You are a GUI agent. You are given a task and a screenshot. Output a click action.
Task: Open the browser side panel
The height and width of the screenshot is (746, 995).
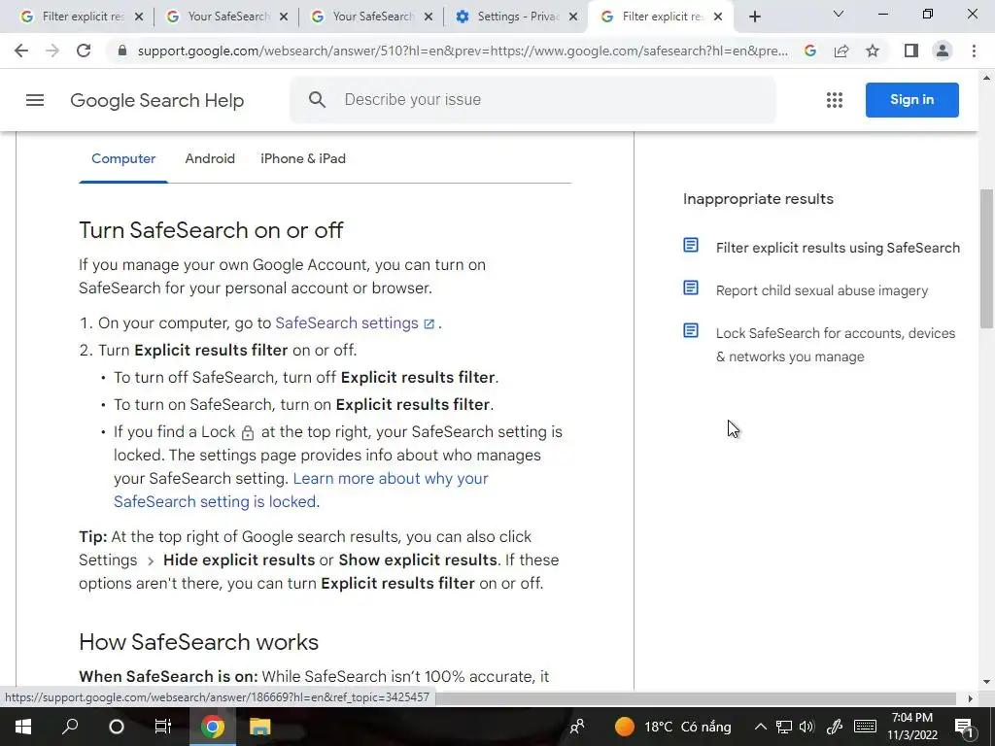(911, 51)
